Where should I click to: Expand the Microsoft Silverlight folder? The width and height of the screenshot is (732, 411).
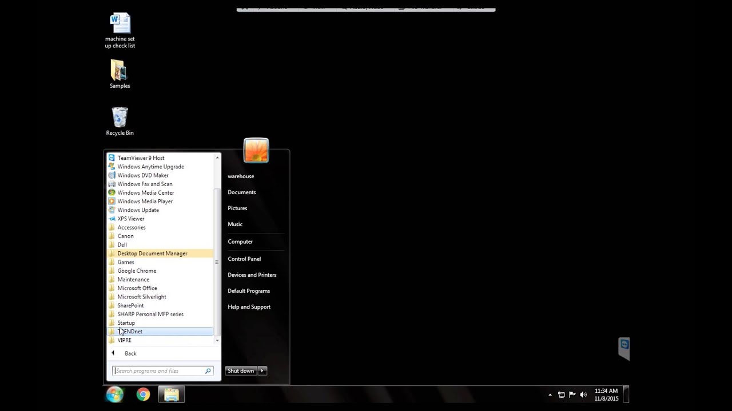click(x=160, y=297)
